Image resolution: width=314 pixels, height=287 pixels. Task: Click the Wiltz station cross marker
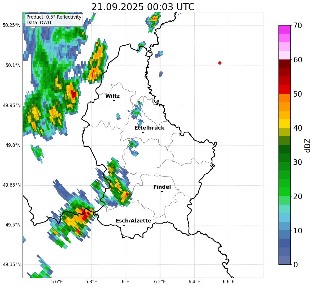(114, 100)
